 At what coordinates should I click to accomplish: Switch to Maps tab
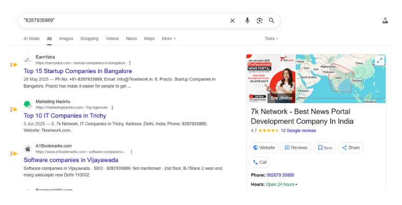point(149,39)
